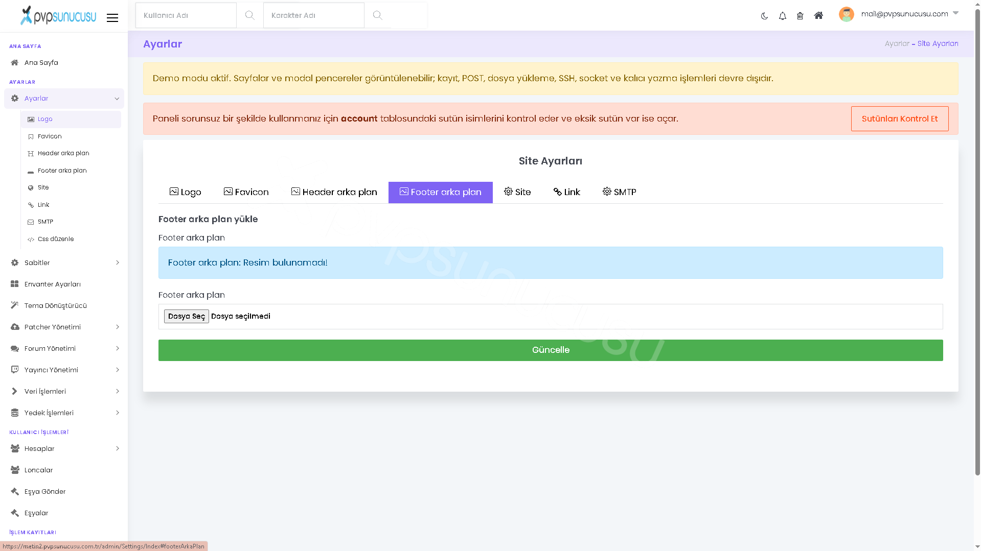Click the home icon in top bar
The image size is (981, 551).
[818, 15]
